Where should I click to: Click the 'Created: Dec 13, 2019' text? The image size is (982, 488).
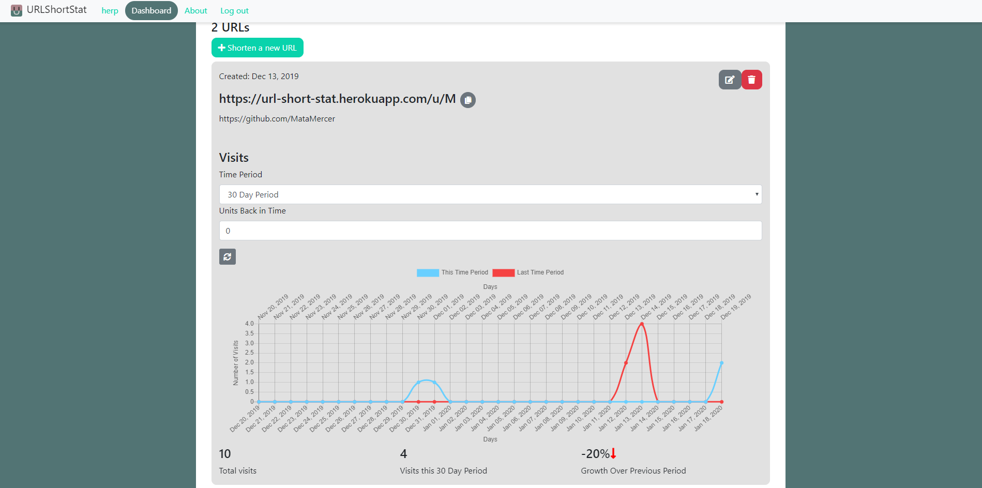259,77
